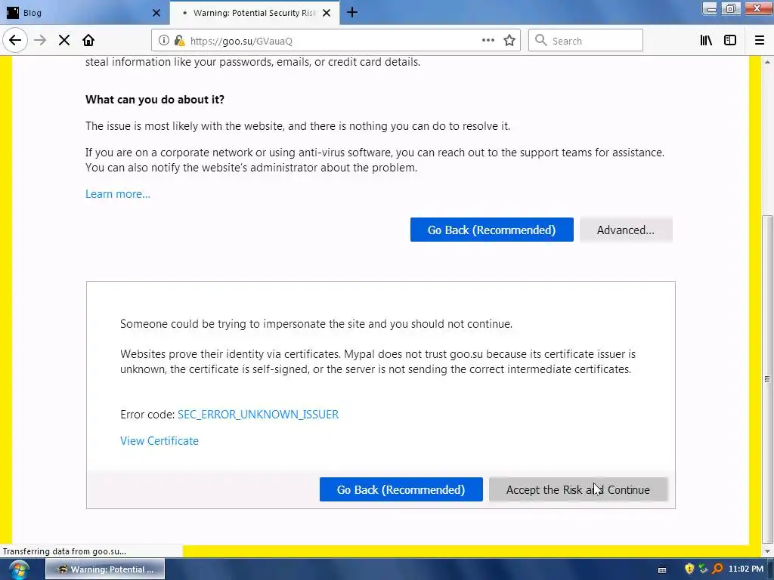Restore down the browser window
This screenshot has width=774, height=580.
[731, 8]
